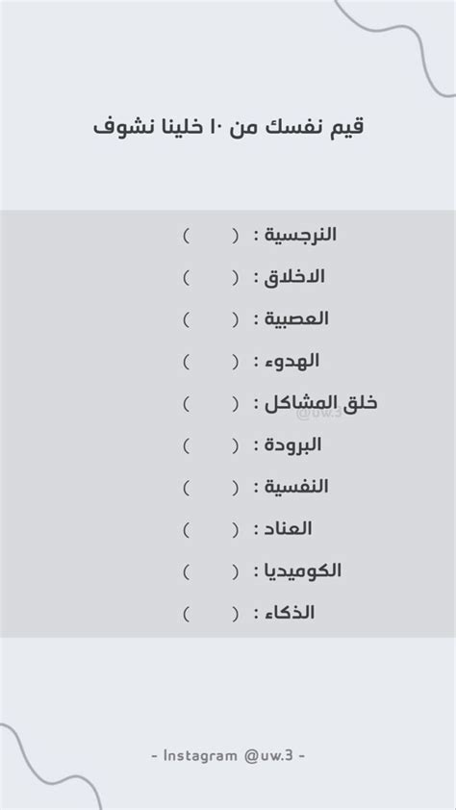Select the blank brackets next to البرودة
456x810 pixels.
210,445
